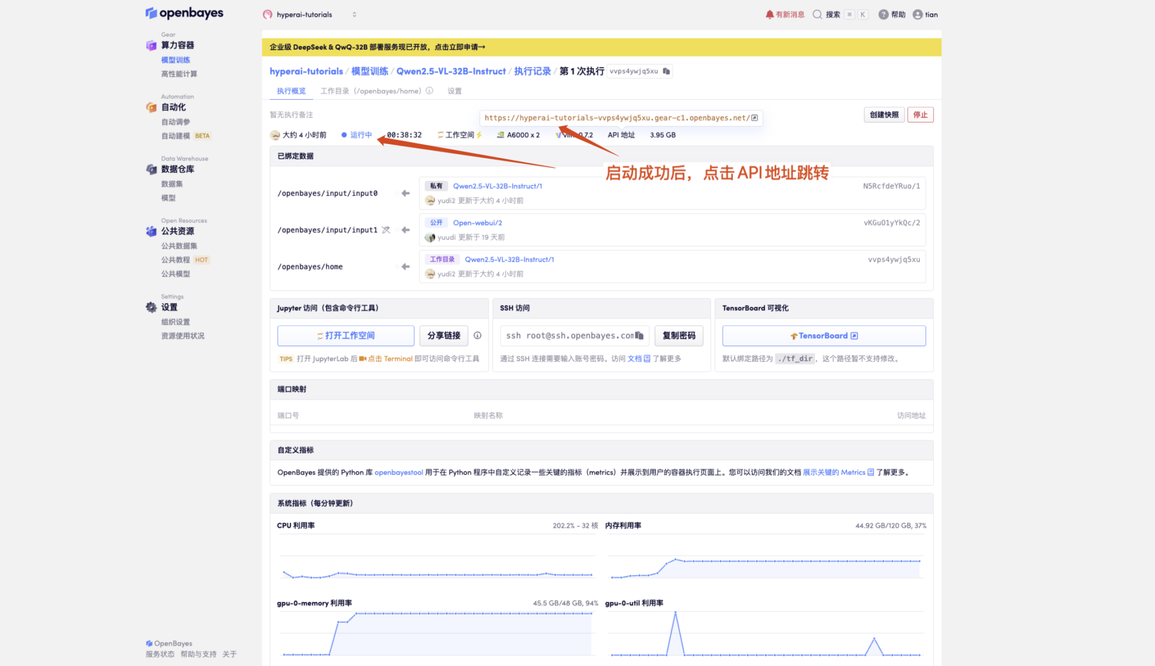This screenshot has height=666, width=1155.
Task: Click the 帮助 question mark icon
Action: coord(883,14)
